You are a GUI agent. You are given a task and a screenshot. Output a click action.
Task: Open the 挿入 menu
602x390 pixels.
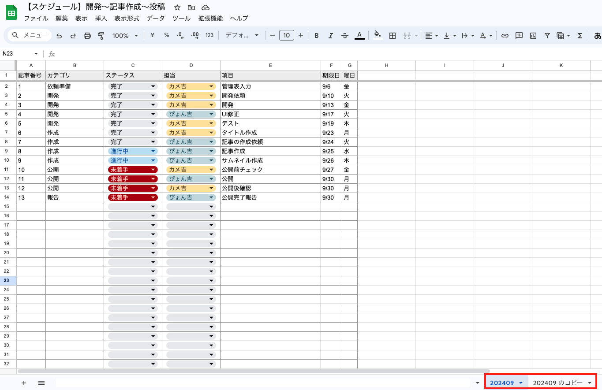click(x=101, y=19)
